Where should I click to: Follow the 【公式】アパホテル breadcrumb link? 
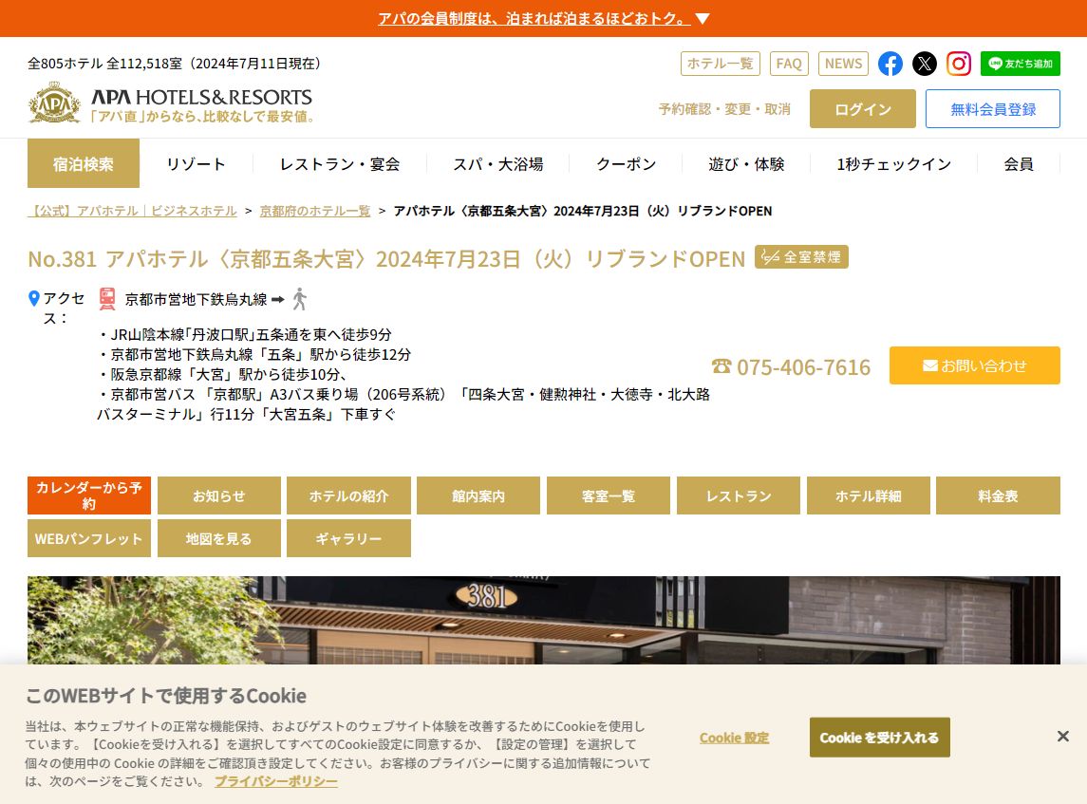click(x=132, y=211)
